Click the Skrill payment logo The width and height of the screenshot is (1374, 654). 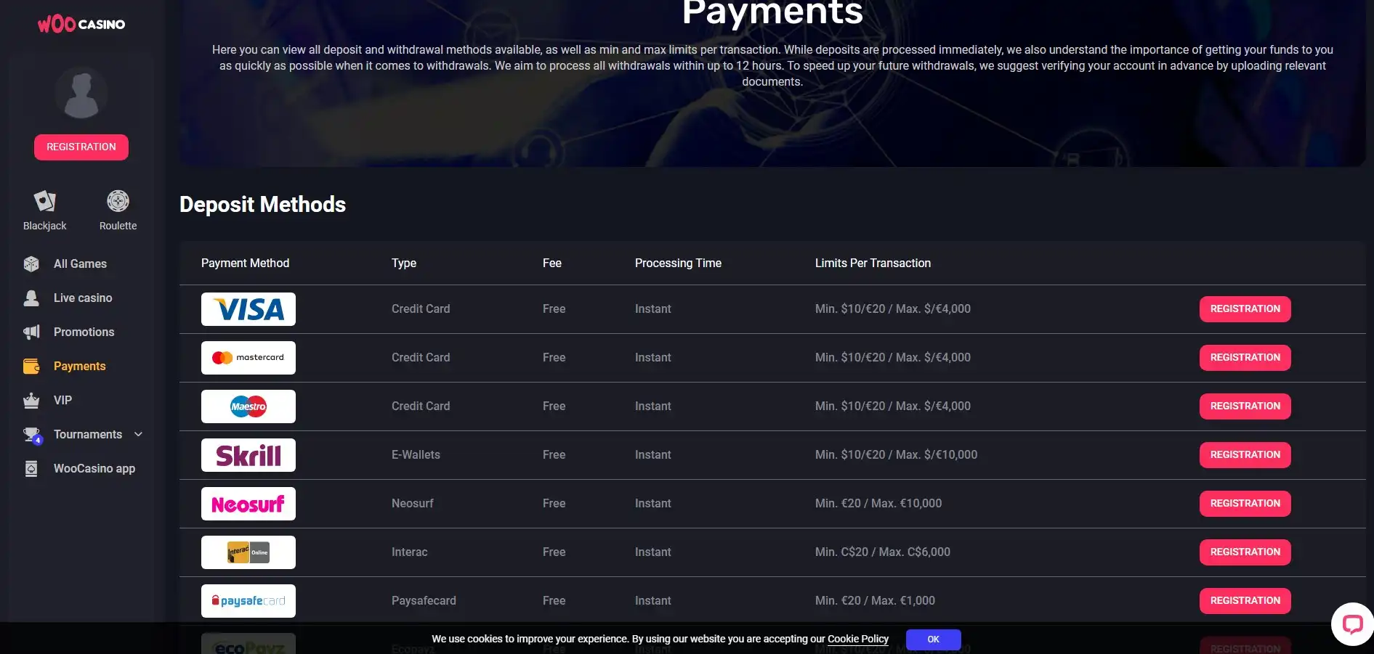click(x=248, y=455)
